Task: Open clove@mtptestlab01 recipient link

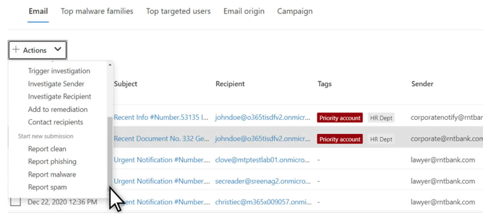Action: pos(263,160)
